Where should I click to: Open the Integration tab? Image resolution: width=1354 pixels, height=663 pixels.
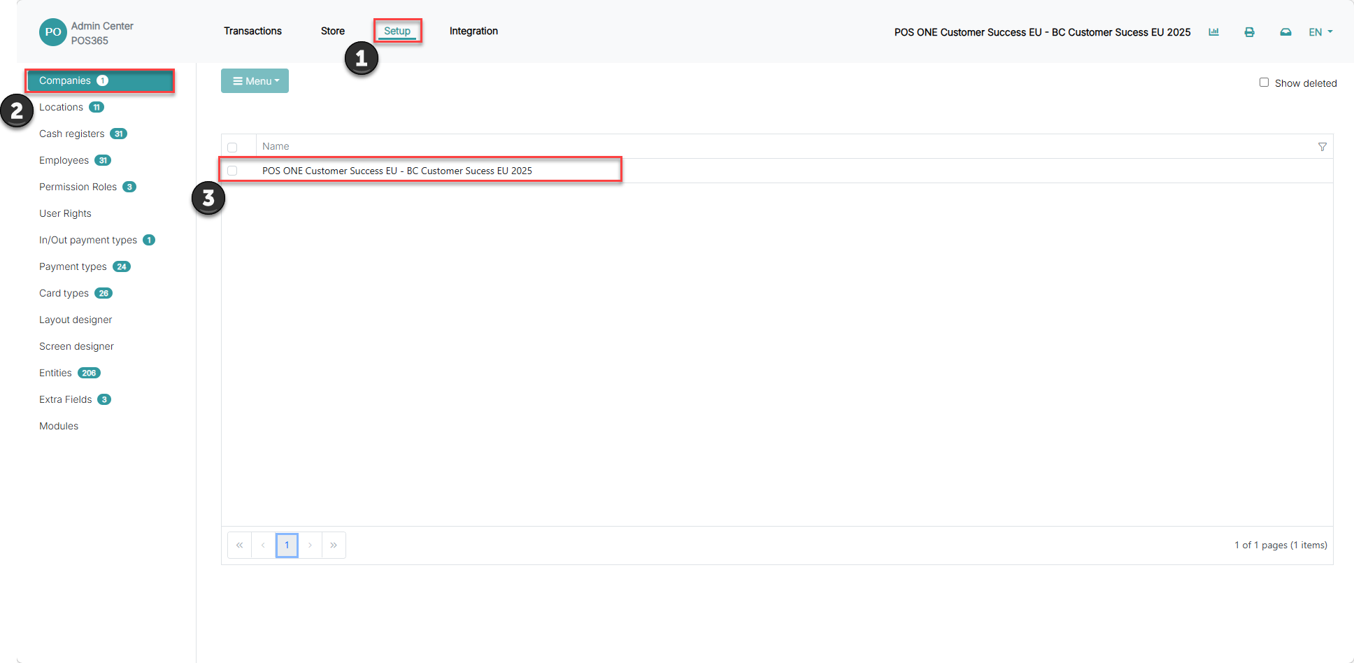coord(473,31)
